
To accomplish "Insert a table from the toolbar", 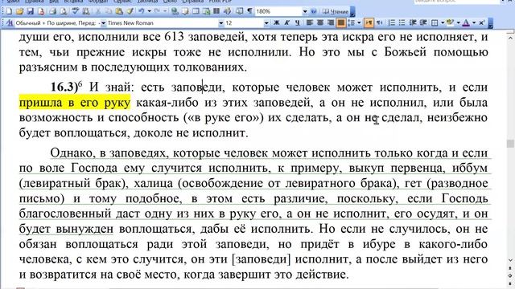I will (x=196, y=11).
